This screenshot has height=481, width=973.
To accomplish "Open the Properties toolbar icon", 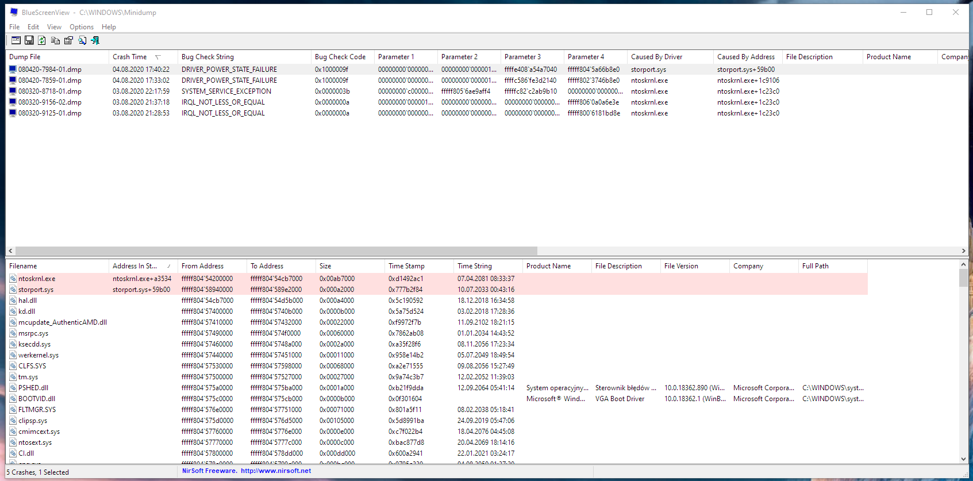I will coord(68,40).
